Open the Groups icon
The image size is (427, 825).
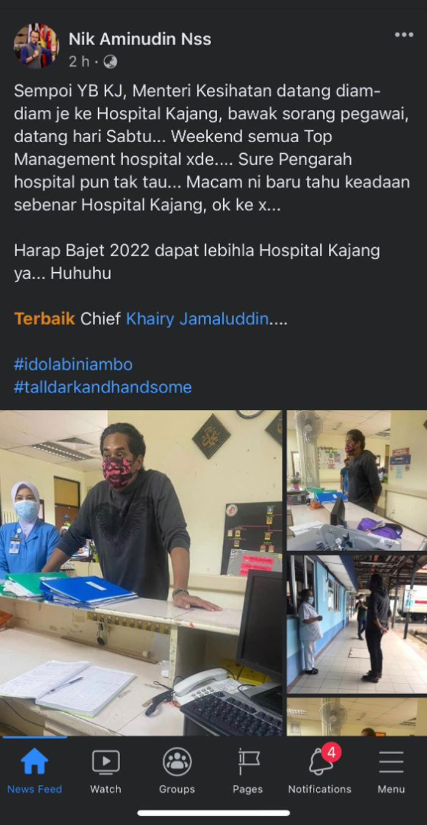177,762
